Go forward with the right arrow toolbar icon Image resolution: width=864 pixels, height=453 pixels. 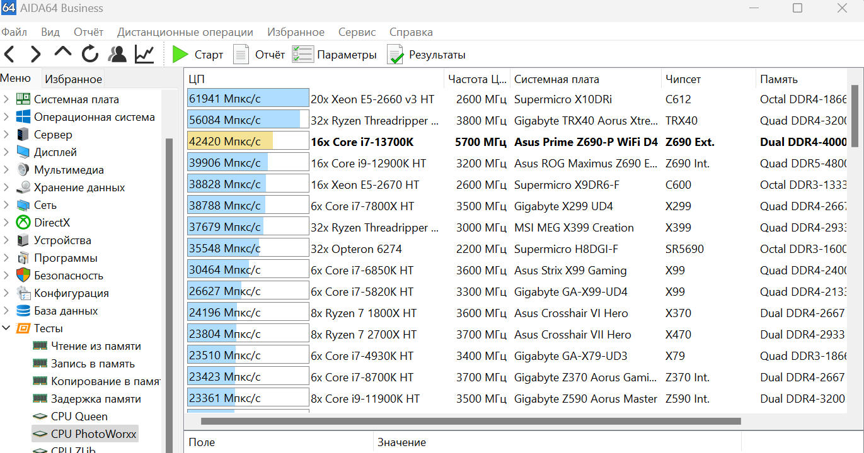click(x=36, y=55)
